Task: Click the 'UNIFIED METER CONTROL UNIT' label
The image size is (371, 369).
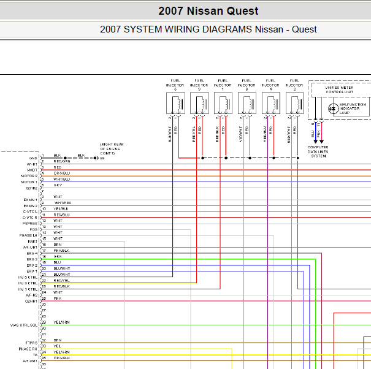Action: [340, 89]
